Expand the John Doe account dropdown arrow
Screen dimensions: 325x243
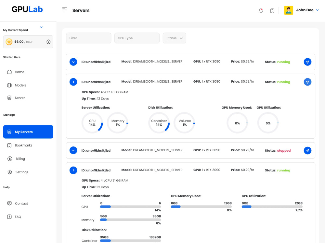tap(317, 10)
